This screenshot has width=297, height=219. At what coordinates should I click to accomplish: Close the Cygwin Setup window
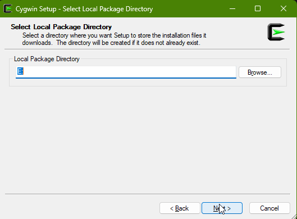click(x=284, y=9)
